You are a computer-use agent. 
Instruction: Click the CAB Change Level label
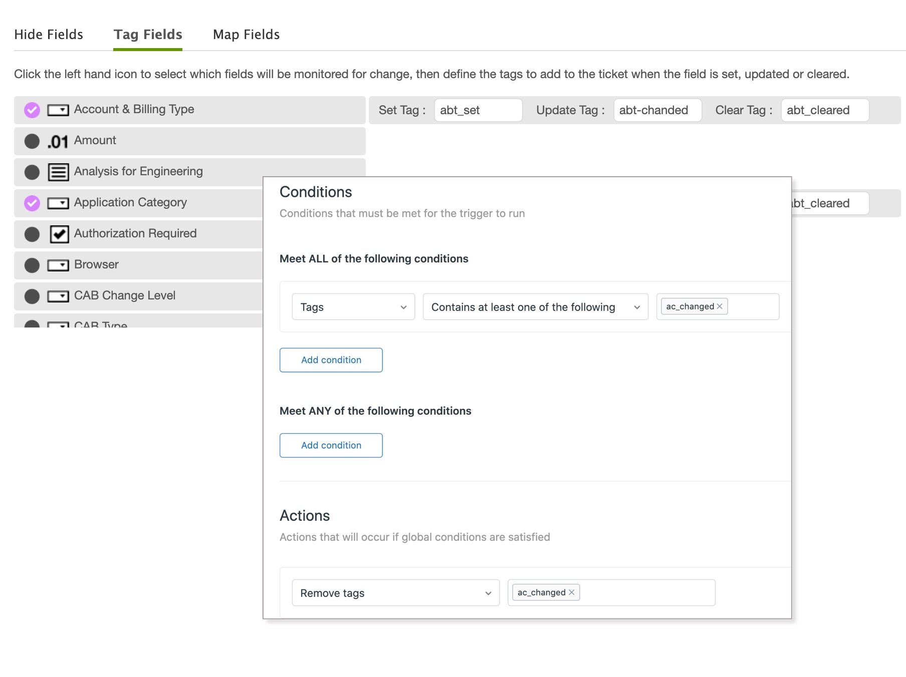125,295
